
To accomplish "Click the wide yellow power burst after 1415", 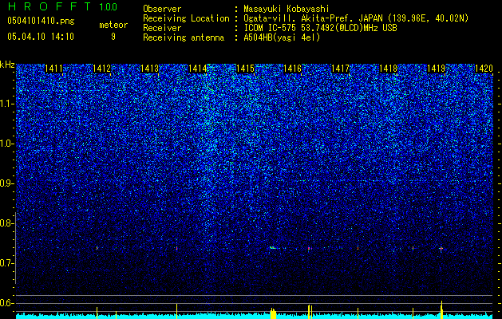I will coord(273,313).
